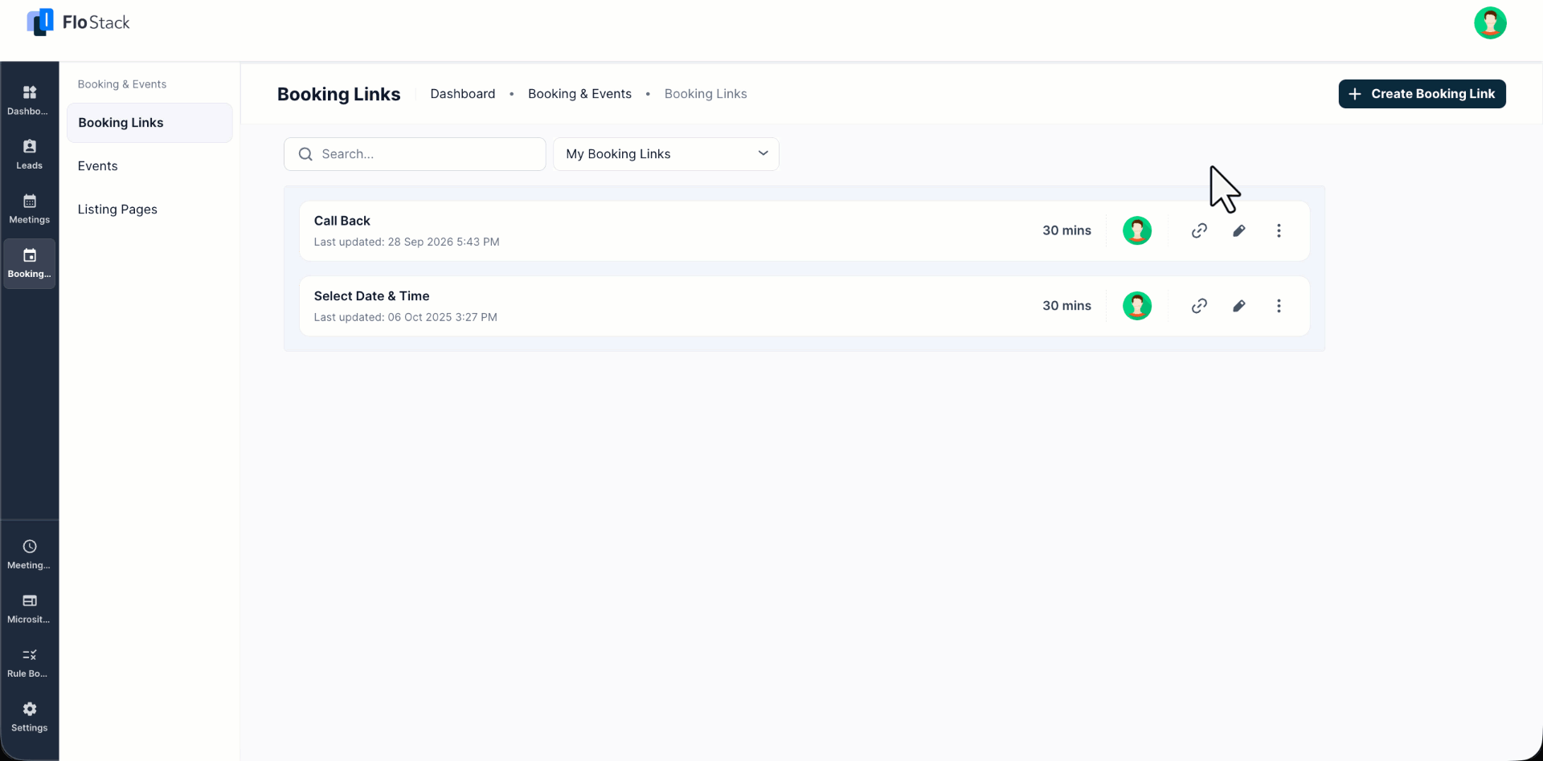This screenshot has height=761, width=1543.
Task: Click the Booking & Events sidebar heading
Action: pos(122,84)
